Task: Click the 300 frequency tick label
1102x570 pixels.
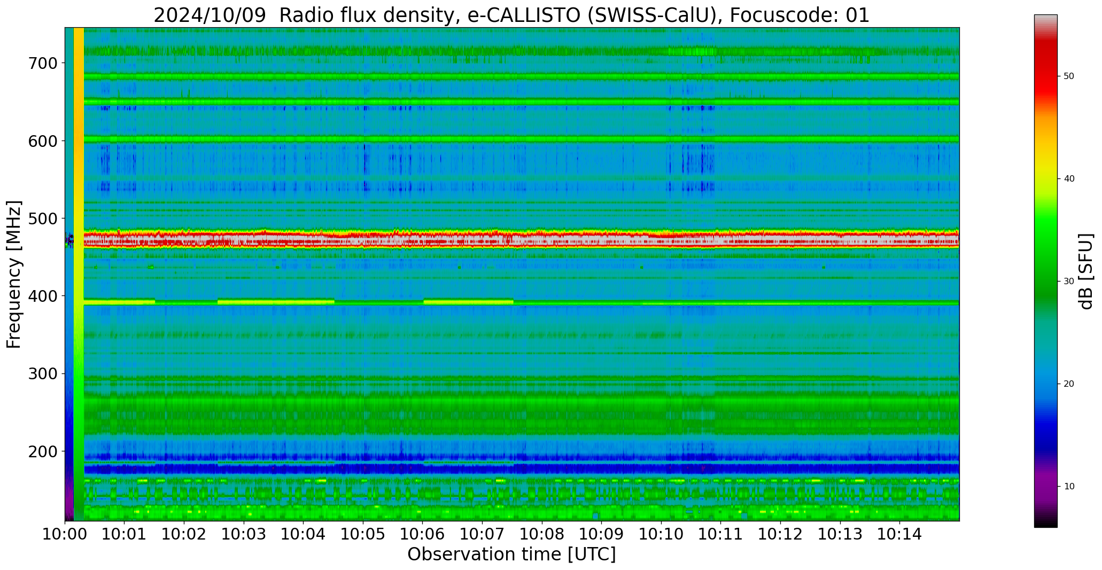Action: [x=42, y=374]
